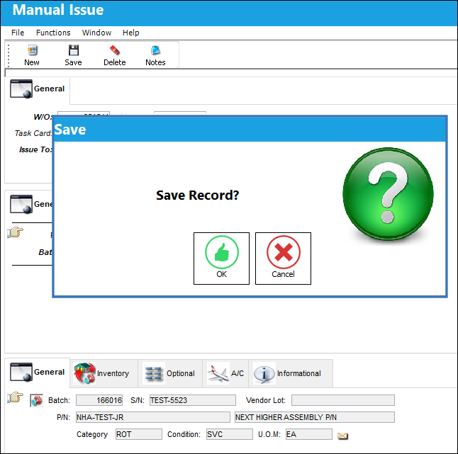458x454 pixels.
Task: Open the File menu
Action: tap(18, 33)
